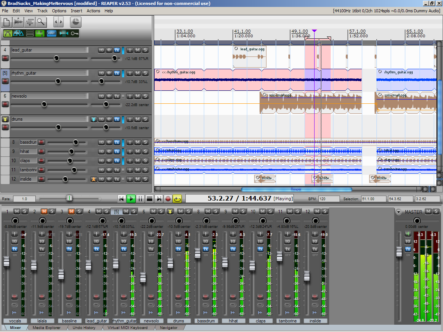Click the vocals mixer volume fader
This screenshot has height=332, width=443.
[6, 262]
